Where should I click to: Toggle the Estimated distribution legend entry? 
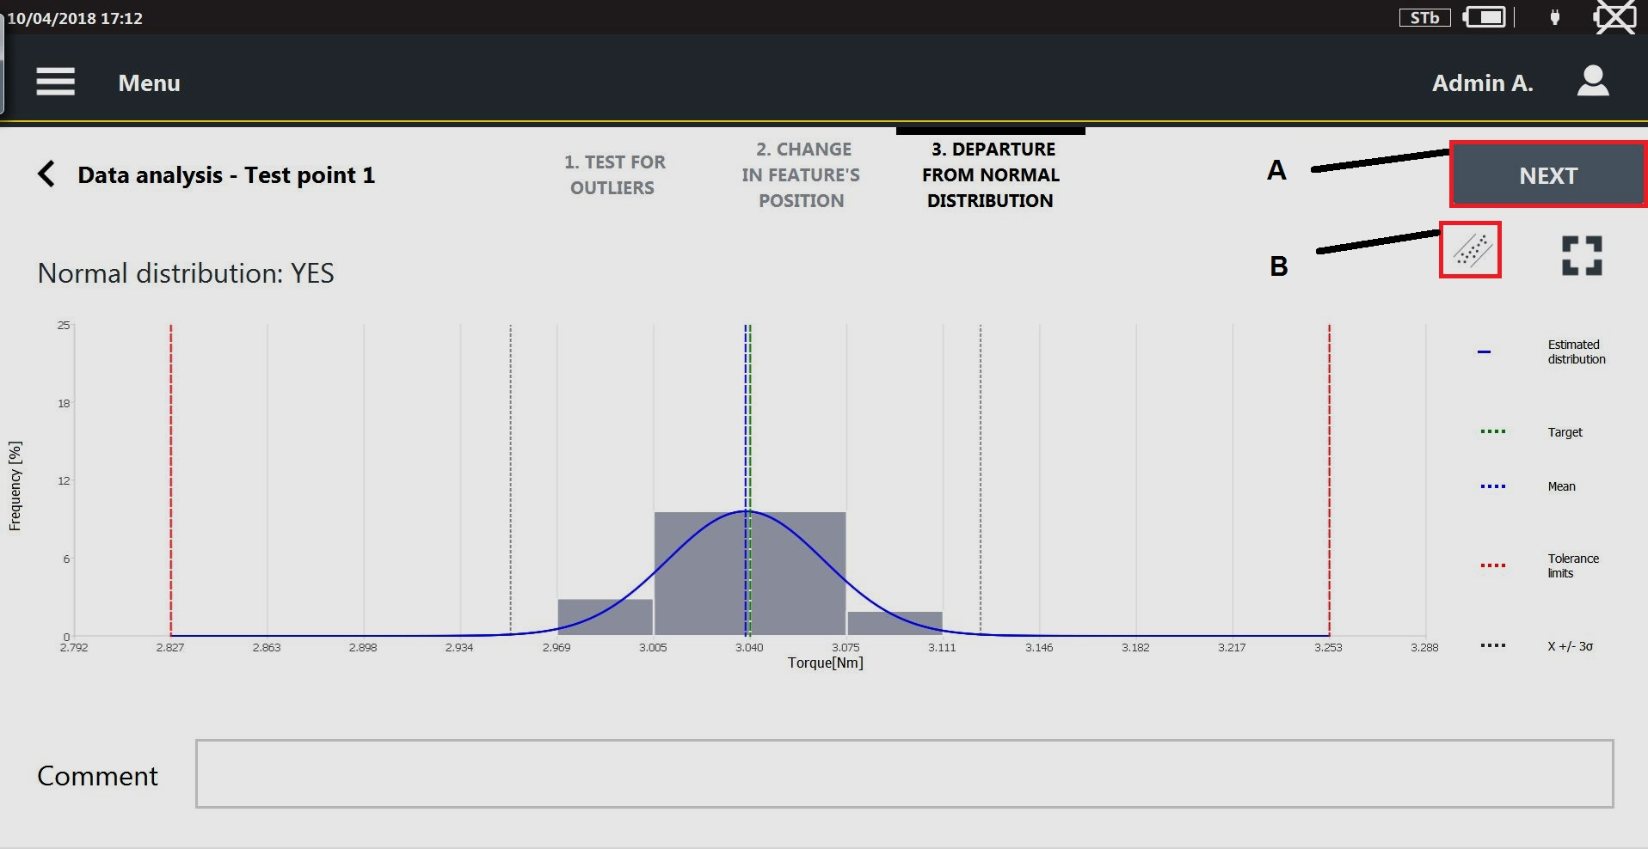coord(1576,351)
